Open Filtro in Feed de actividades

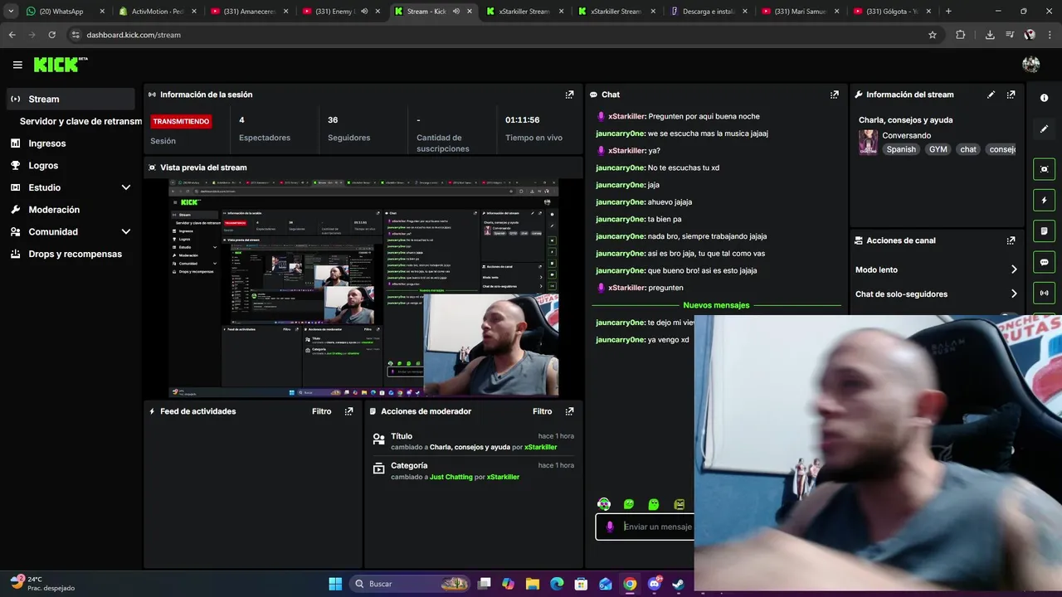coord(321,411)
